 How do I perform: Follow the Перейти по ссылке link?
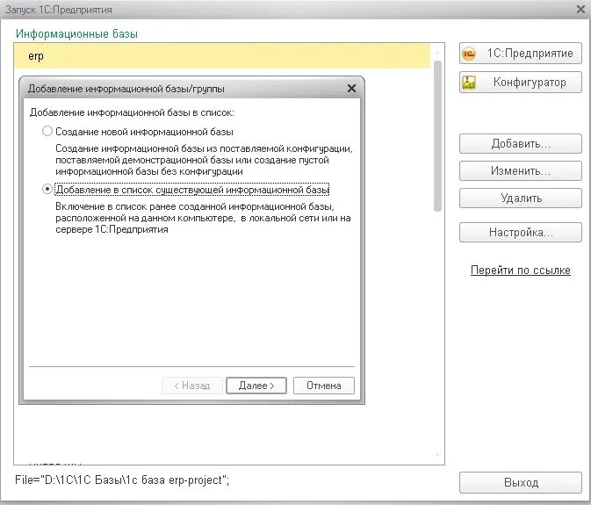click(x=521, y=271)
